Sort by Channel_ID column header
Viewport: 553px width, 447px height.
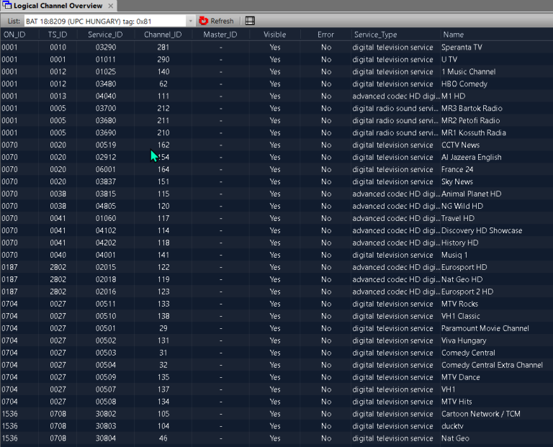pos(163,35)
